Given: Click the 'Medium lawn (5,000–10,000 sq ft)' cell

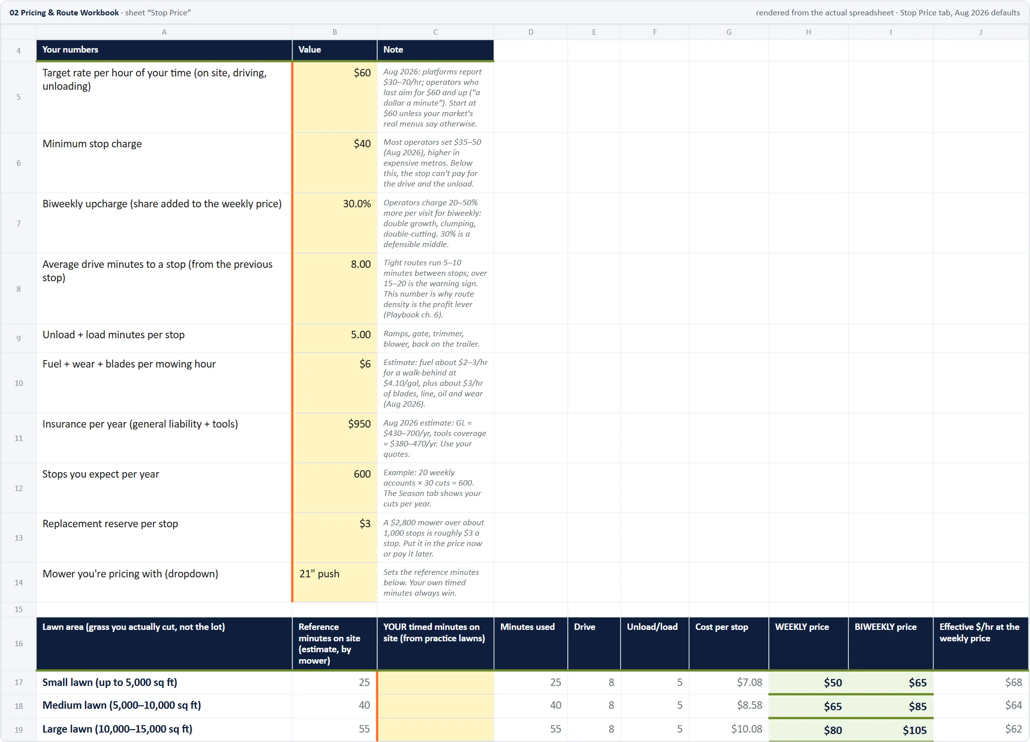Looking at the screenshot, I should coord(164,706).
